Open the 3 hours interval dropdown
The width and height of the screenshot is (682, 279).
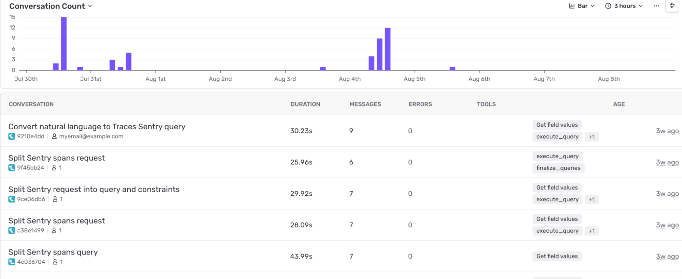tap(624, 6)
